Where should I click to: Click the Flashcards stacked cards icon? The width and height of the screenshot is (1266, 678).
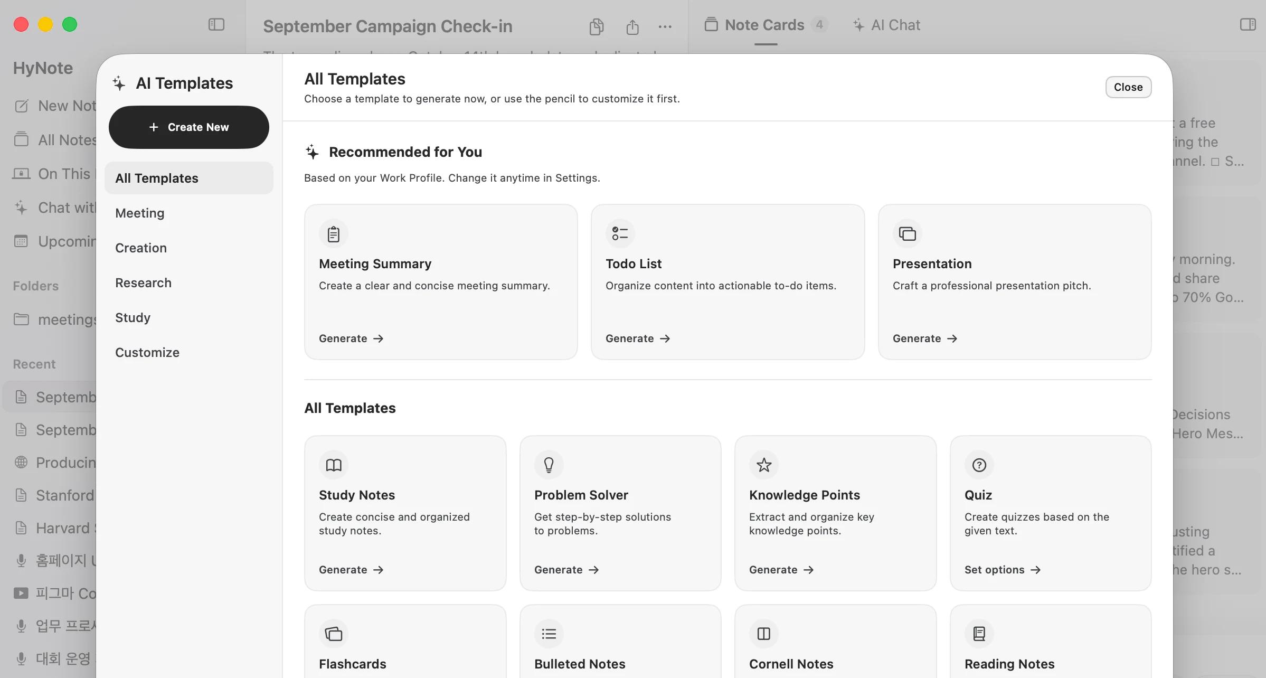334,634
